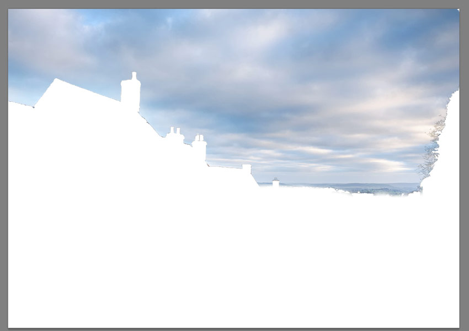Click the white foreground area bottom center
The image size is (469, 331).
234,286
